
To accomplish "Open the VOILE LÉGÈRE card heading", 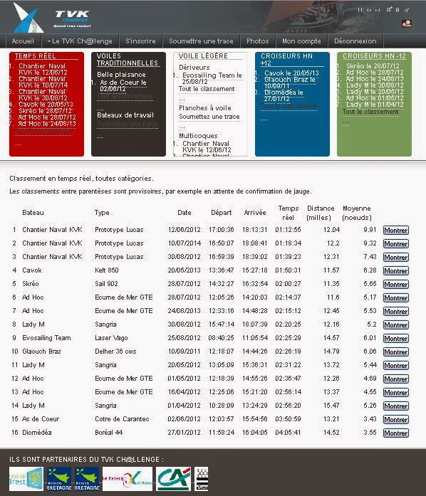I will coord(203,56).
